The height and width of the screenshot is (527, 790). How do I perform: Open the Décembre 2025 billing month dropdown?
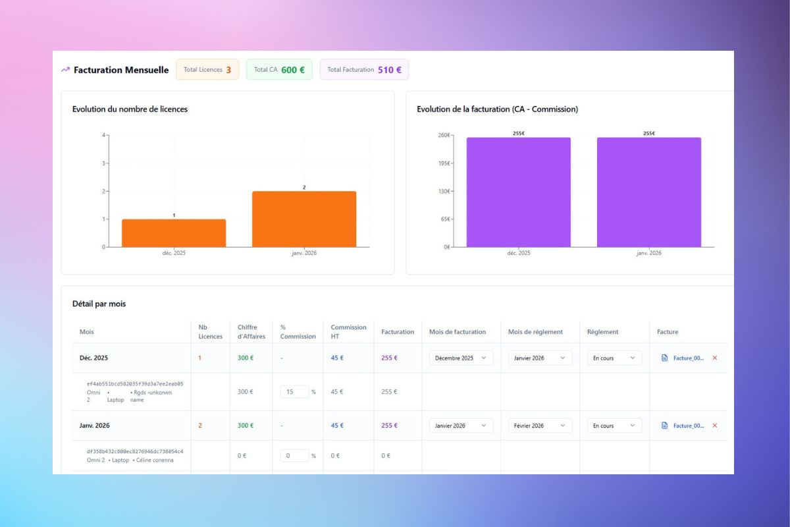461,358
